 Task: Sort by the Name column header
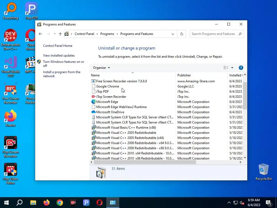tap(133, 75)
